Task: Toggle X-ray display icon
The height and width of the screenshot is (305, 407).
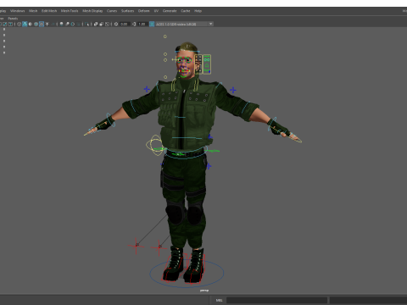Action: 96,24
